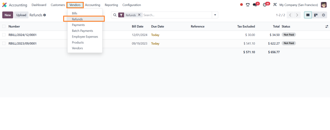
Task: Click bill date 09/19/2023
Action: (x=140, y=44)
